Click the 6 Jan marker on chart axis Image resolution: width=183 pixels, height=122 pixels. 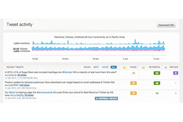126,58
